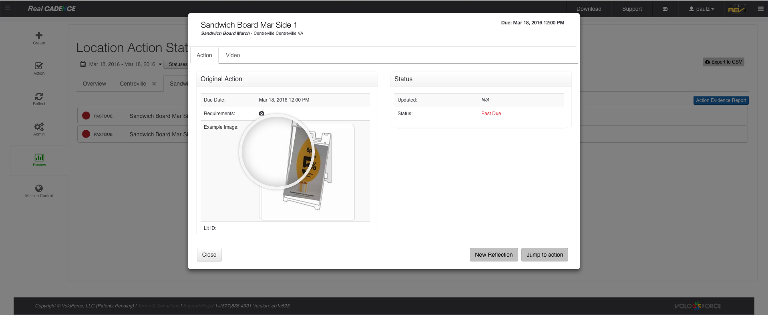This screenshot has height=315, width=768.
Task: Click the camera requirement icon
Action: coord(261,114)
